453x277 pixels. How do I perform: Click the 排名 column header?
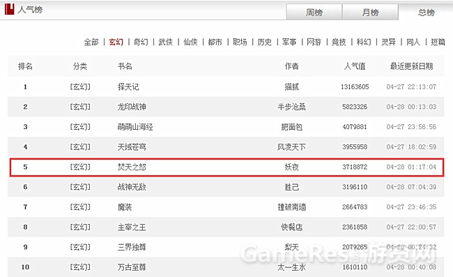(25, 66)
